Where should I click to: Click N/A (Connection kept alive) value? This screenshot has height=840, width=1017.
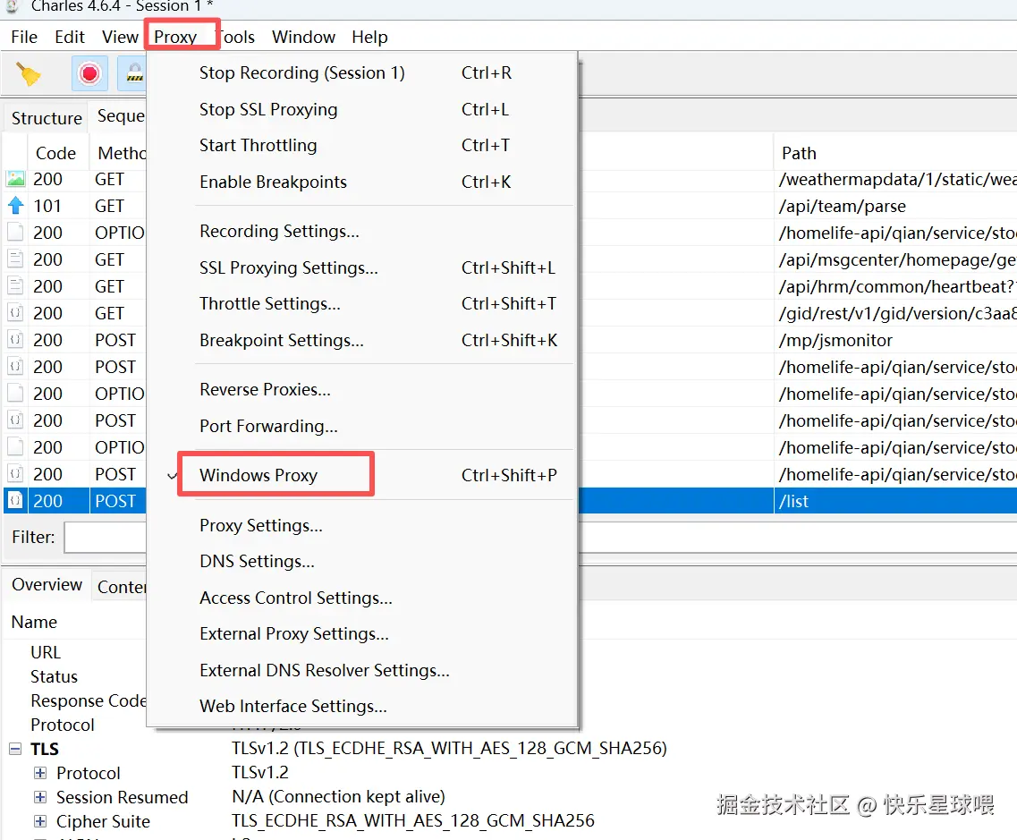(x=338, y=796)
